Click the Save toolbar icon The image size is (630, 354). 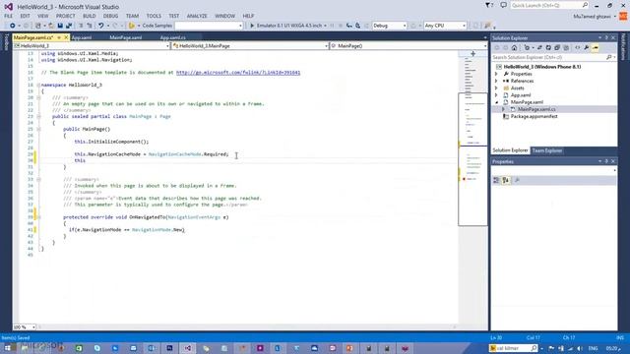point(60,26)
